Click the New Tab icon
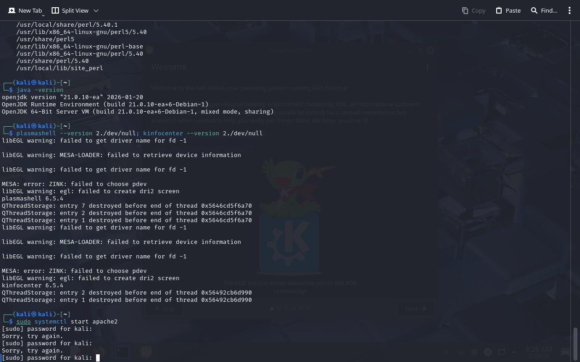Viewport: 580px width, 362px height. coord(12,10)
